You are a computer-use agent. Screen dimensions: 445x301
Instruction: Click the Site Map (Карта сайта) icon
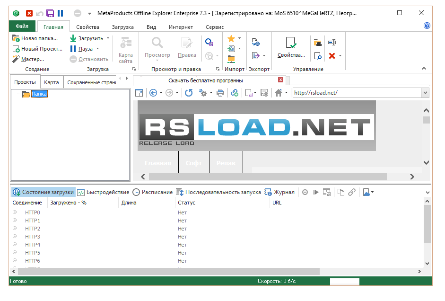point(126,43)
